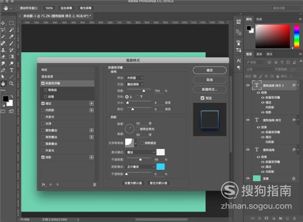This screenshot has width=303, height=222.
Task: Select the Dodge tool
Action: pyautogui.click(x=11, y=63)
